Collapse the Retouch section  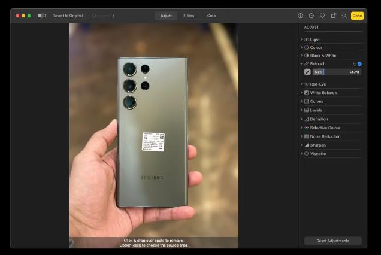coord(301,63)
